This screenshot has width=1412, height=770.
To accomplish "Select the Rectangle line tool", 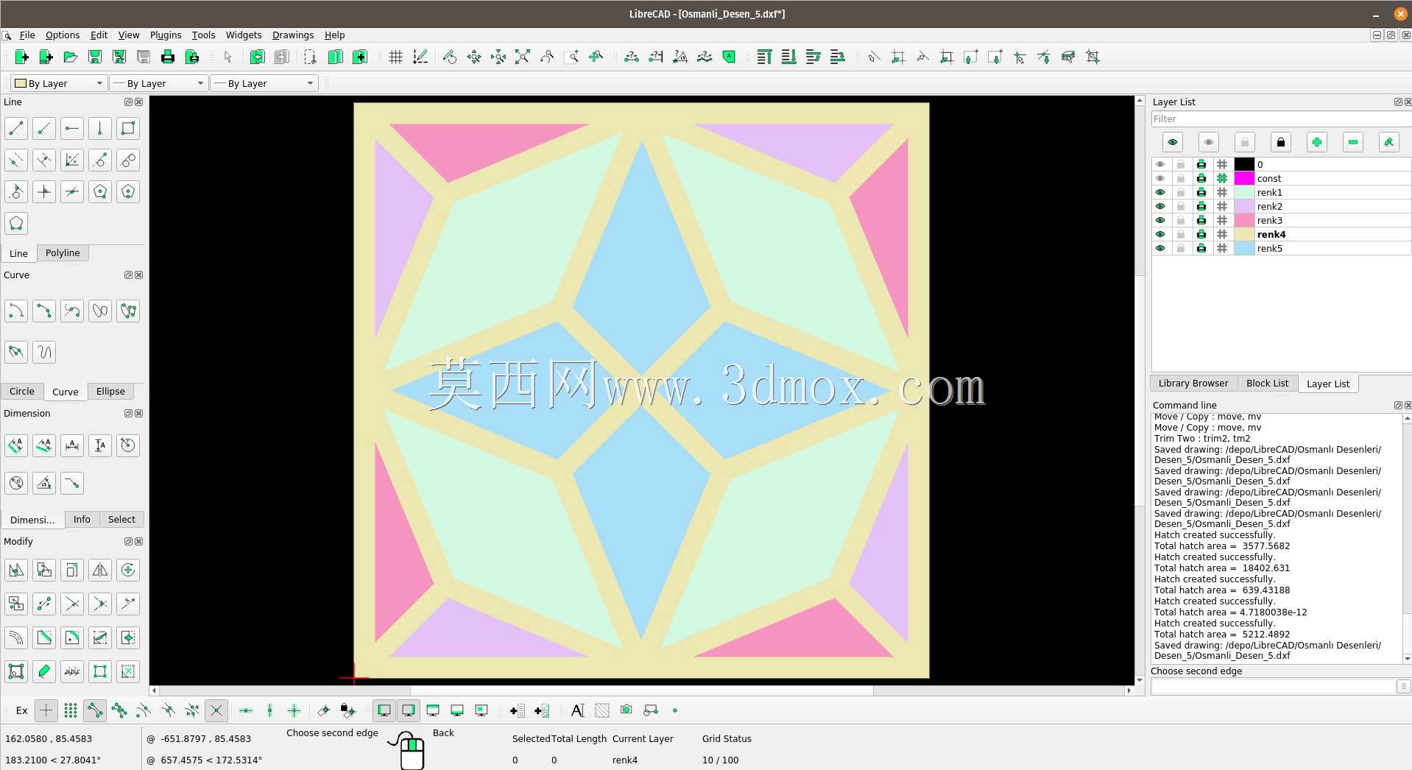I will (128, 128).
